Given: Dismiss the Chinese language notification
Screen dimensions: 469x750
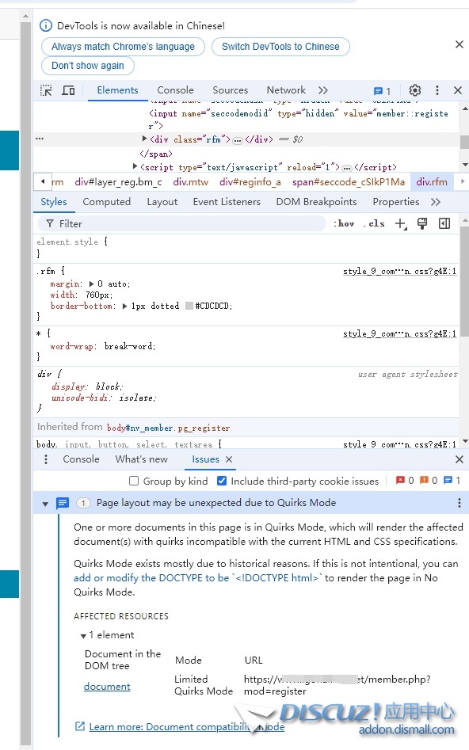Looking at the screenshot, I should pyautogui.click(x=459, y=44).
